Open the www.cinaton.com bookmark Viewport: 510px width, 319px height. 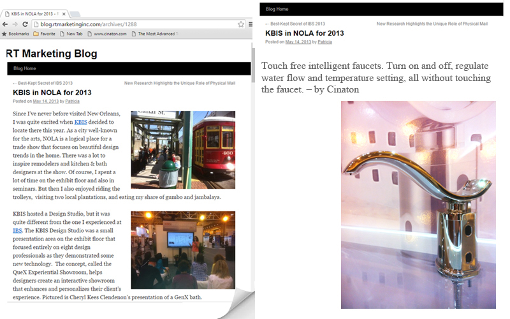(x=106, y=34)
